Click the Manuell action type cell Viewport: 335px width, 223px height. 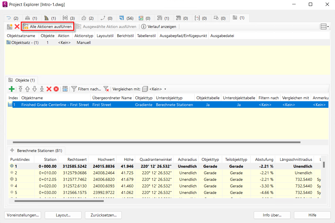(x=84, y=42)
